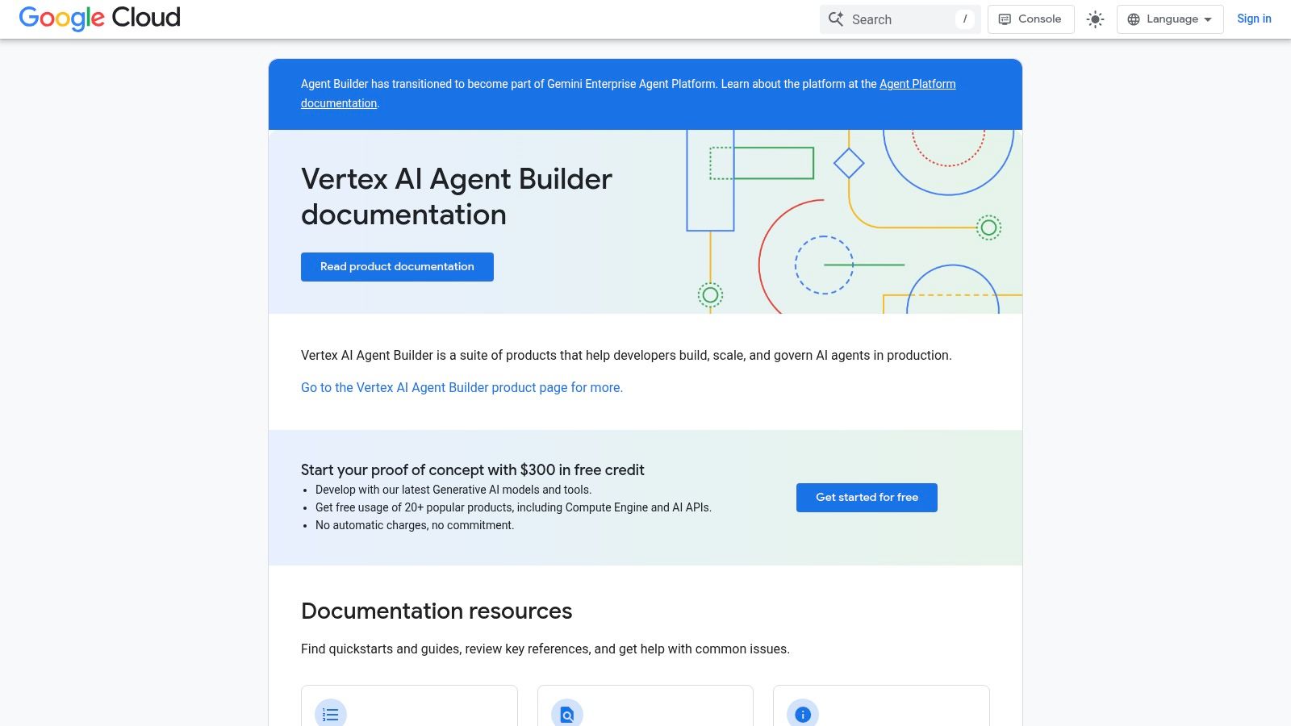The height and width of the screenshot is (726, 1291).
Task: Click 'Start your proof of concept' heading
Action: [473, 469]
